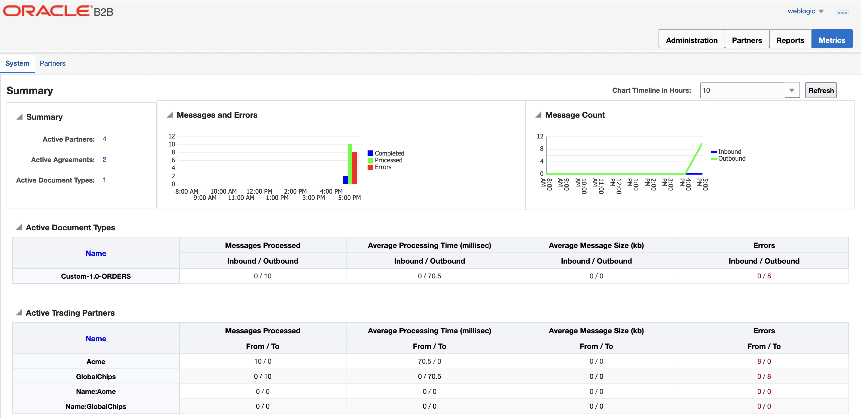Collapse the Message Count panel
This screenshot has height=418, width=861.
538,115
